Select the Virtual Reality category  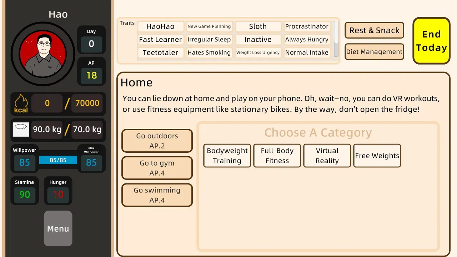(327, 156)
